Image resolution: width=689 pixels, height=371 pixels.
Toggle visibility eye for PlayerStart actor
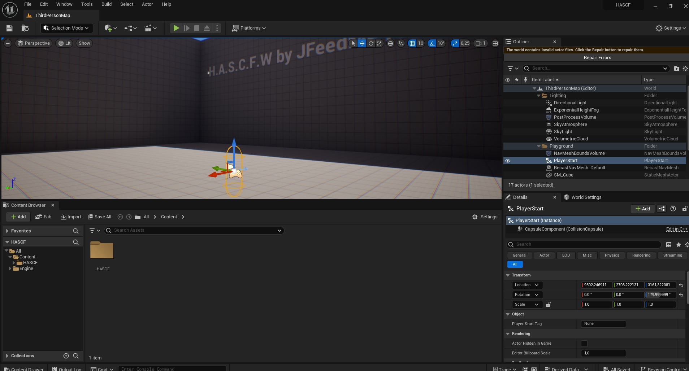[508, 161]
